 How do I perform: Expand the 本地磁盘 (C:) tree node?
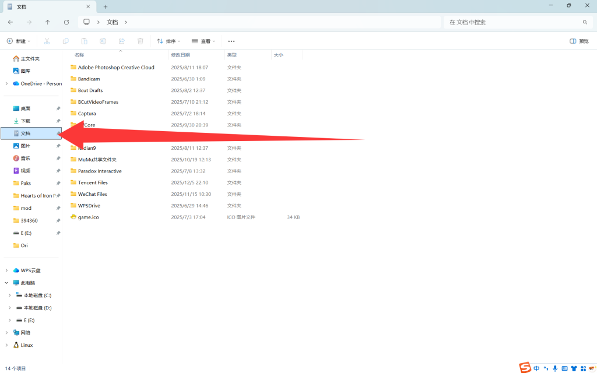click(x=10, y=295)
